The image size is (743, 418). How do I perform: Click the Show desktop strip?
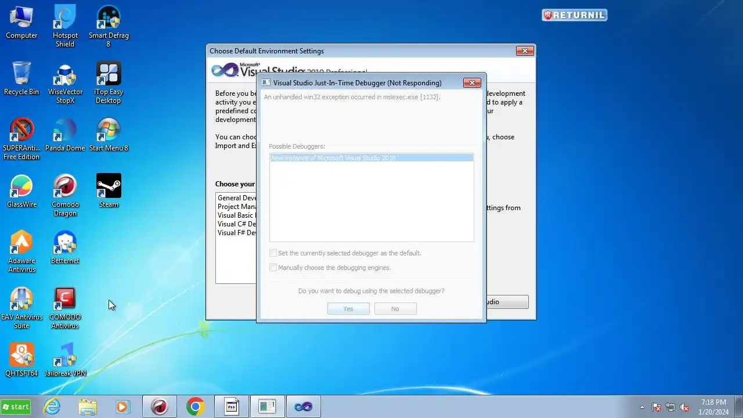pyautogui.click(x=739, y=407)
